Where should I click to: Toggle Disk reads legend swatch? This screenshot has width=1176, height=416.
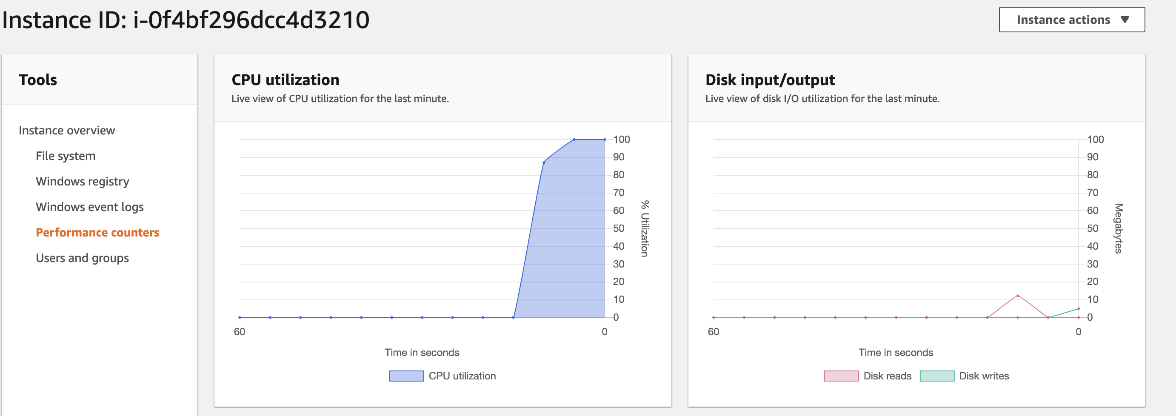click(x=842, y=376)
